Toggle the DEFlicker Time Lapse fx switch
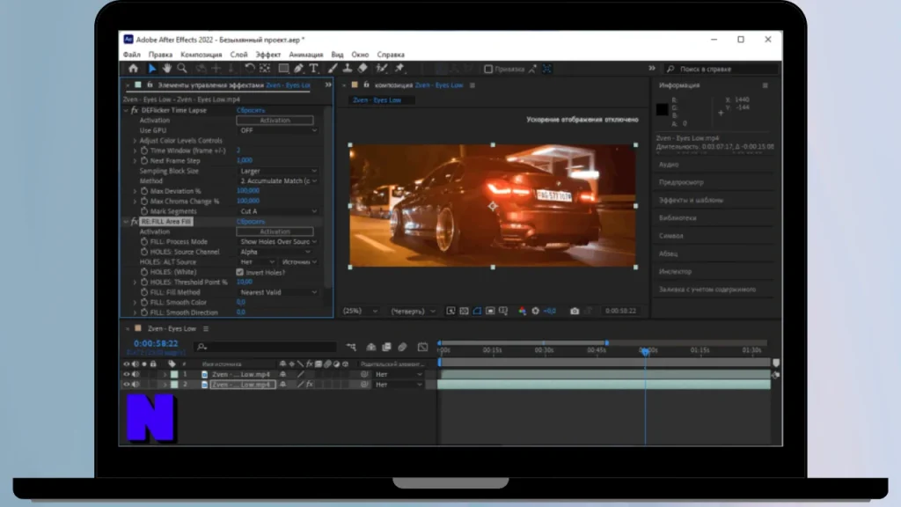 (135, 110)
